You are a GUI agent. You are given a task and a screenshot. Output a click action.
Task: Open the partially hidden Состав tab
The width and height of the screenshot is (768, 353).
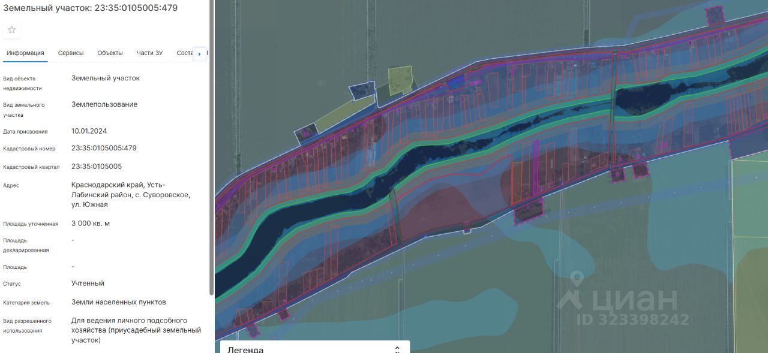[x=185, y=53]
